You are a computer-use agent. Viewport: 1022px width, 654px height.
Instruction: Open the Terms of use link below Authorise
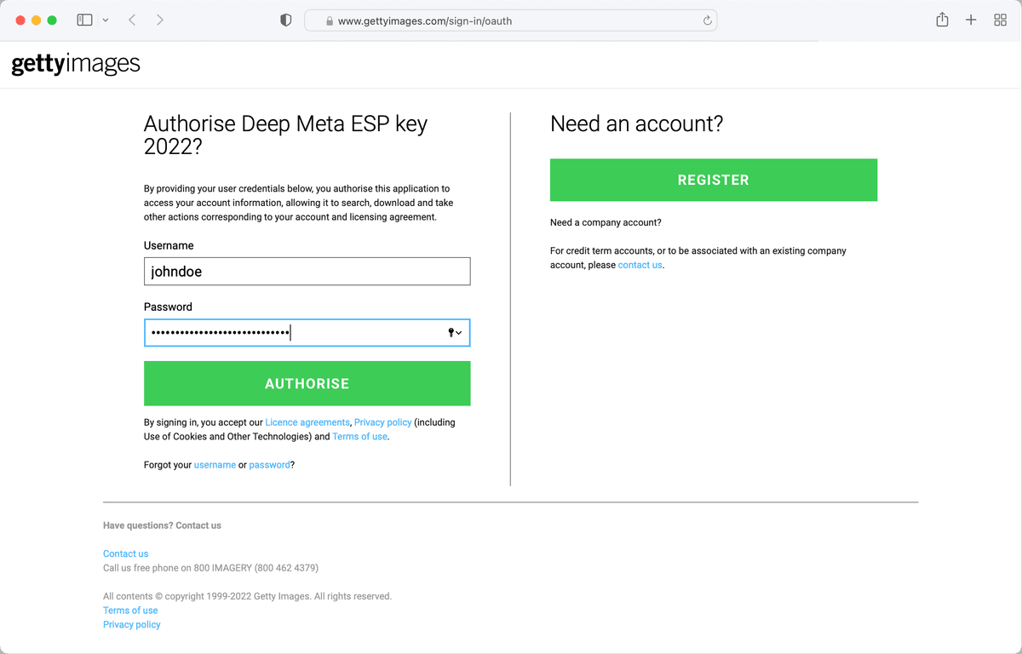click(x=360, y=437)
